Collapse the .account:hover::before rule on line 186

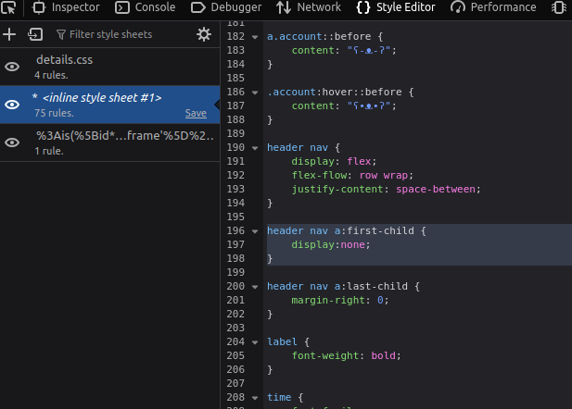tap(255, 93)
